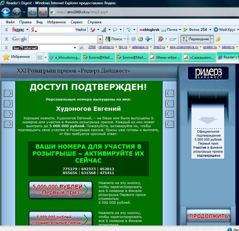Open the Сервис menu
Screen dimensions: 239x231
[x=77, y=22]
